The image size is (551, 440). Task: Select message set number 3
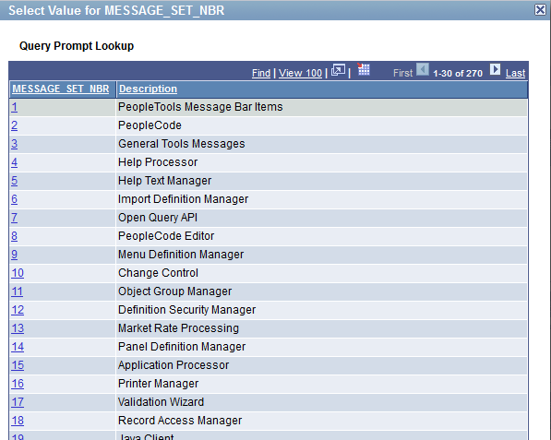pos(14,144)
